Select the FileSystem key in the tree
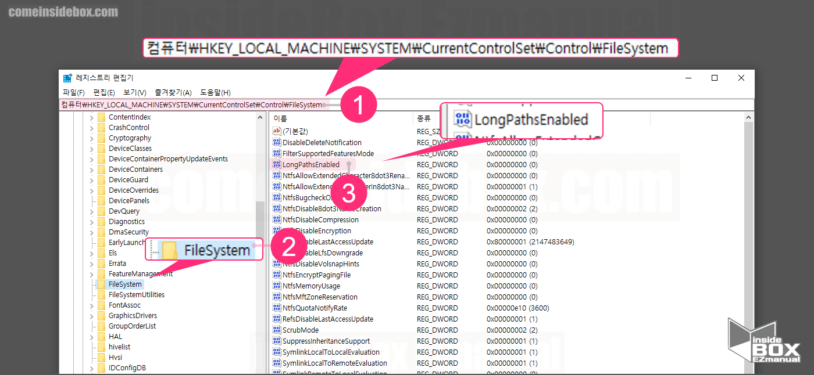Image resolution: width=814 pixels, height=375 pixels. point(125,284)
